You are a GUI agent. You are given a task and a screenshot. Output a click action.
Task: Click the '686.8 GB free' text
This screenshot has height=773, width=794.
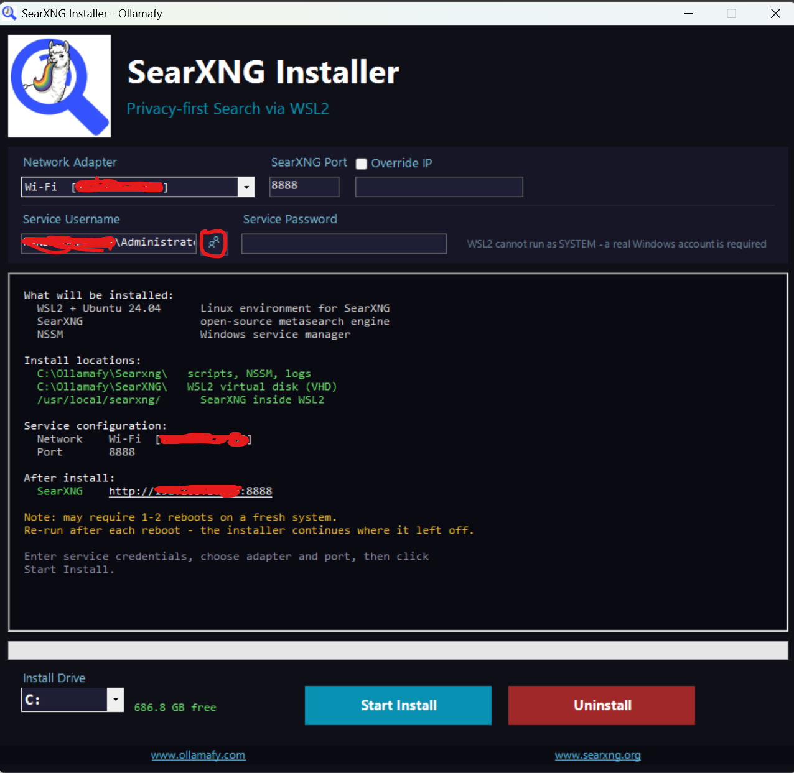(x=175, y=708)
